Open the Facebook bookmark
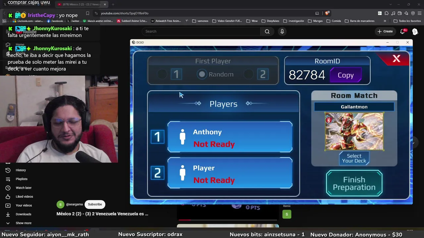 pos(55,21)
